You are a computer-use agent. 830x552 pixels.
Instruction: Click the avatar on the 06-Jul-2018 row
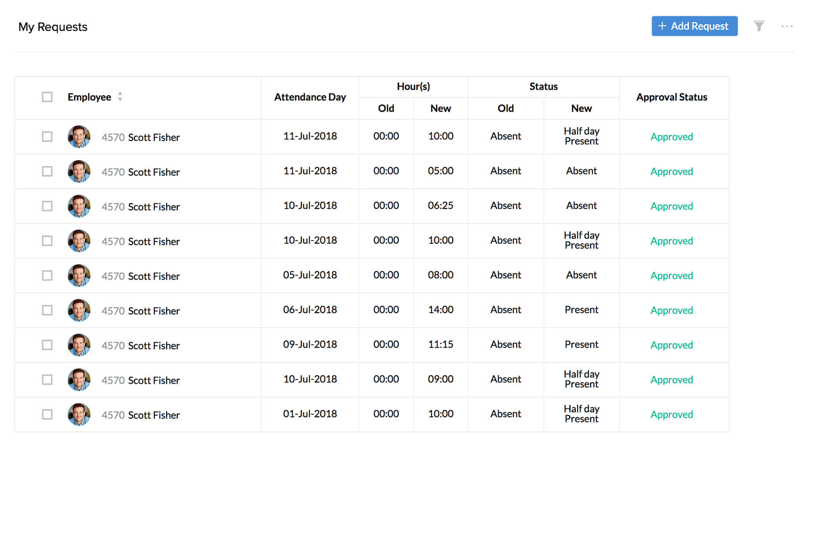coord(79,310)
